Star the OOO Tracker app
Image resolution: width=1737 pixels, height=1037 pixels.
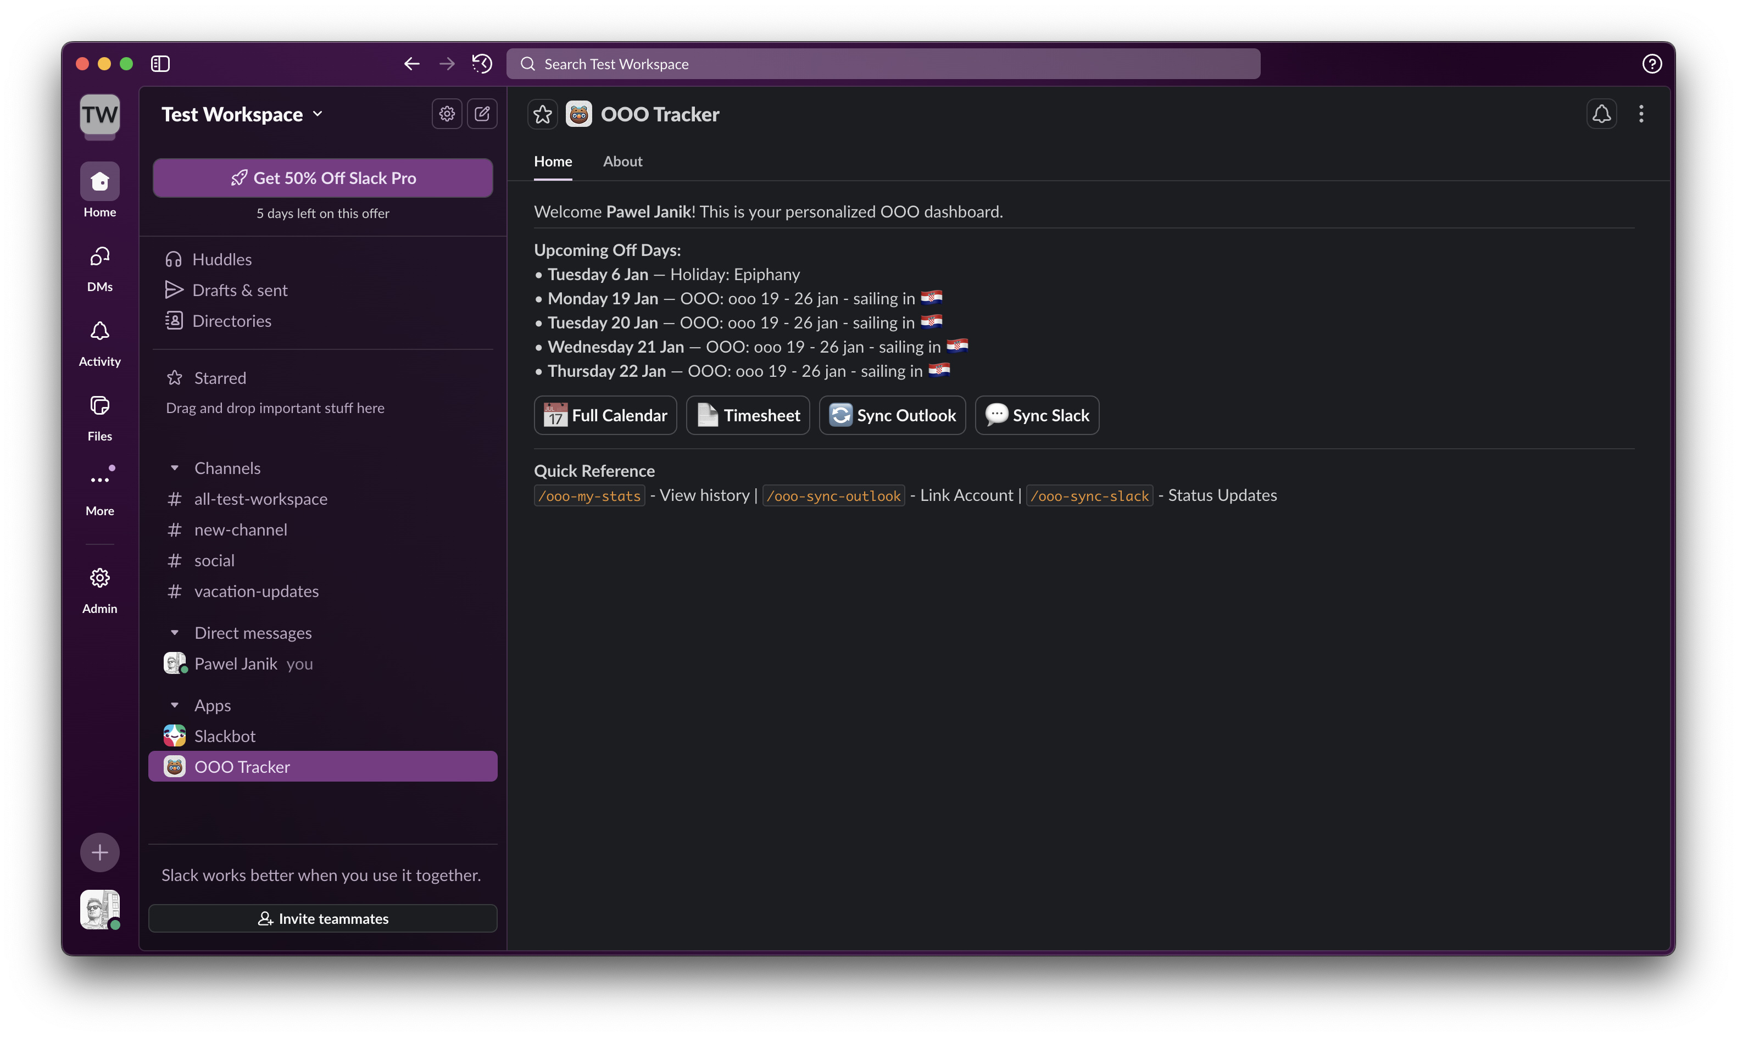coord(542,113)
